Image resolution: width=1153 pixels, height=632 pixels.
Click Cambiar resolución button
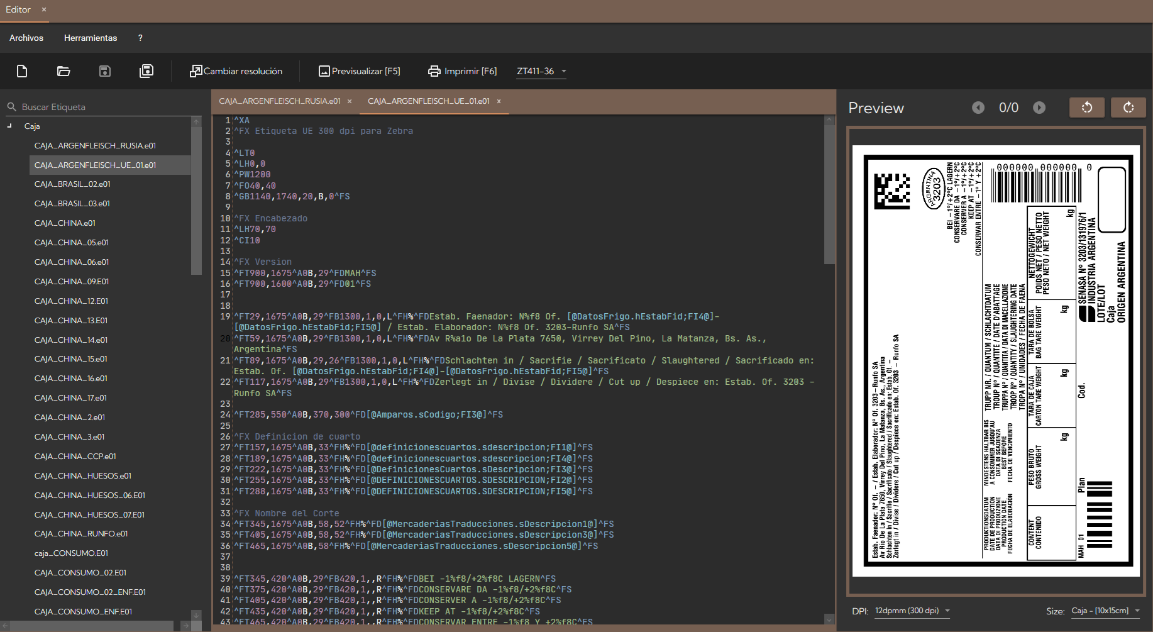point(236,71)
